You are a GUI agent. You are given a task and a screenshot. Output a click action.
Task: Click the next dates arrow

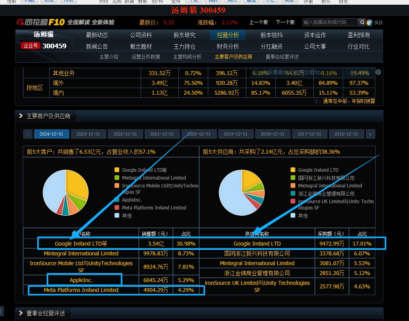pos(371,134)
